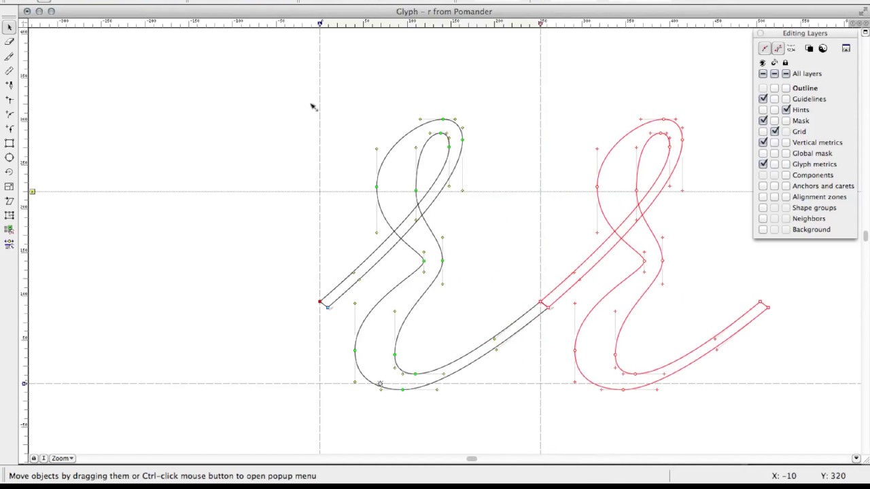870x489 pixels.
Task: Hide the Mask layer
Action: pyautogui.click(x=763, y=121)
